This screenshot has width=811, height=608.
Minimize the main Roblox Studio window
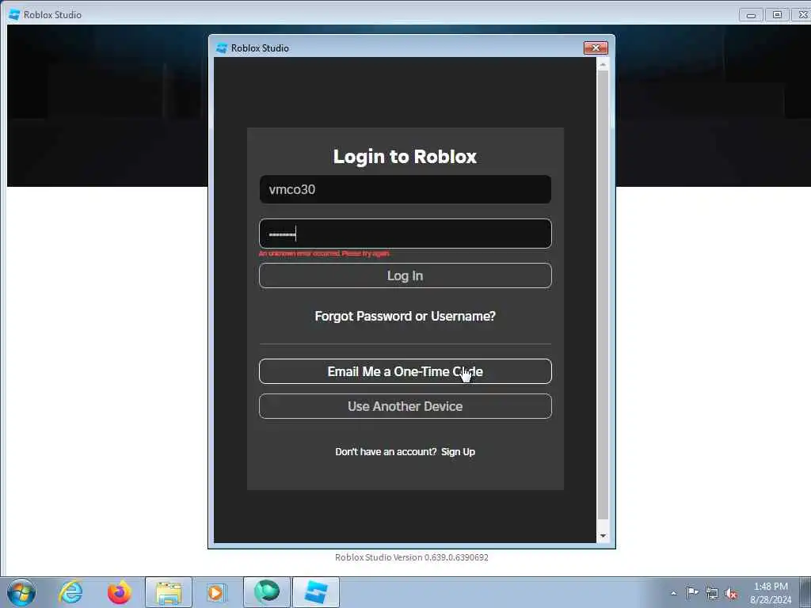point(751,15)
